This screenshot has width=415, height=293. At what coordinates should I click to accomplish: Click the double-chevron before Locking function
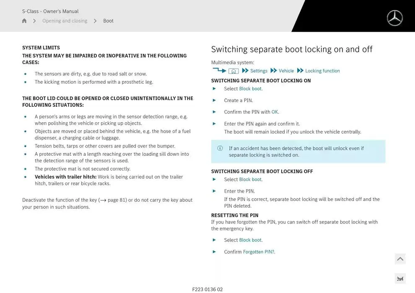coord(300,71)
